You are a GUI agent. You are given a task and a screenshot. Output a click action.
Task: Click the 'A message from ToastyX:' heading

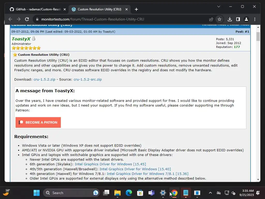(x=45, y=91)
